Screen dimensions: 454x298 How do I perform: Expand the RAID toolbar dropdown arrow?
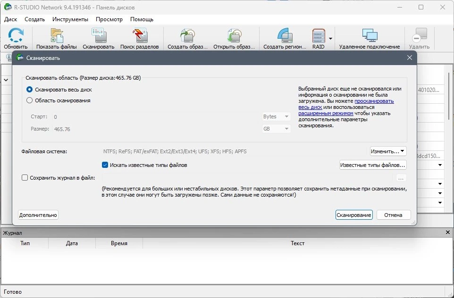[330, 39]
